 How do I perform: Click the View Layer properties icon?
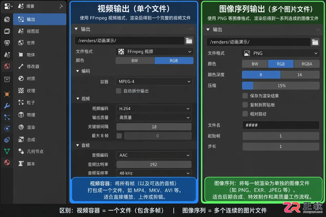7,43
